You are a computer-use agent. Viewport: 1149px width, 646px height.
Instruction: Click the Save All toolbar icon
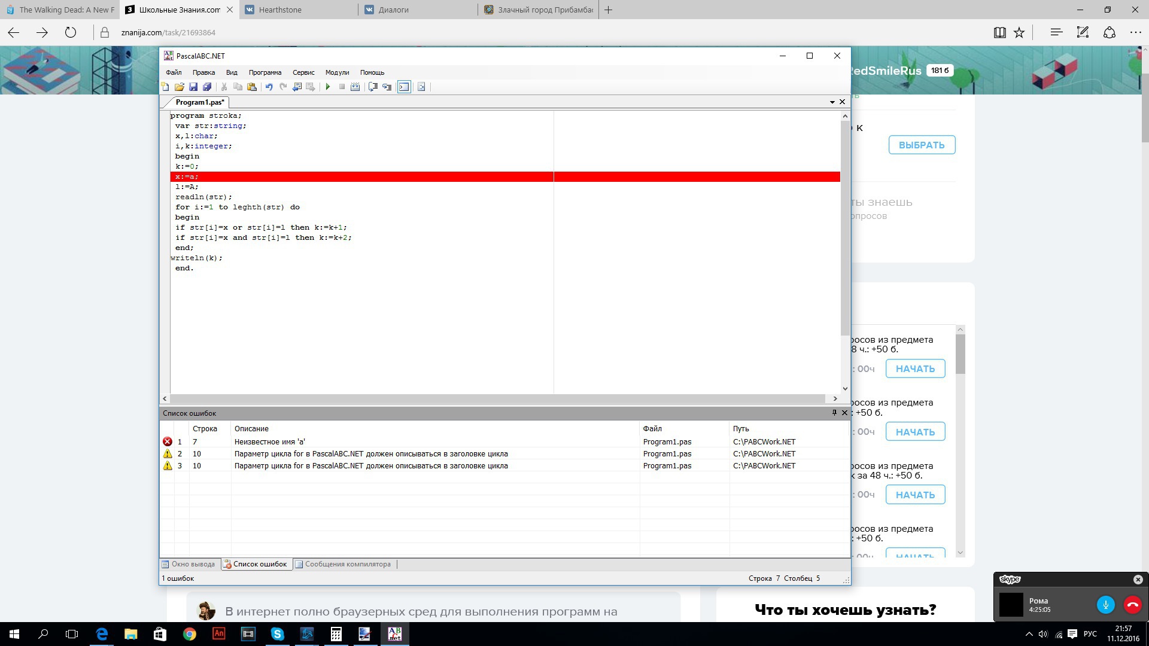(207, 87)
